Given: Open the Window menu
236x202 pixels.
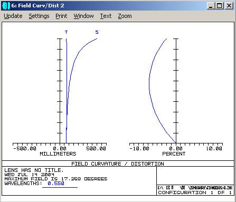Looking at the screenshot, I should (83, 16).
